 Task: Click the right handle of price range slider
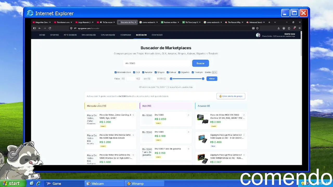(203, 79)
